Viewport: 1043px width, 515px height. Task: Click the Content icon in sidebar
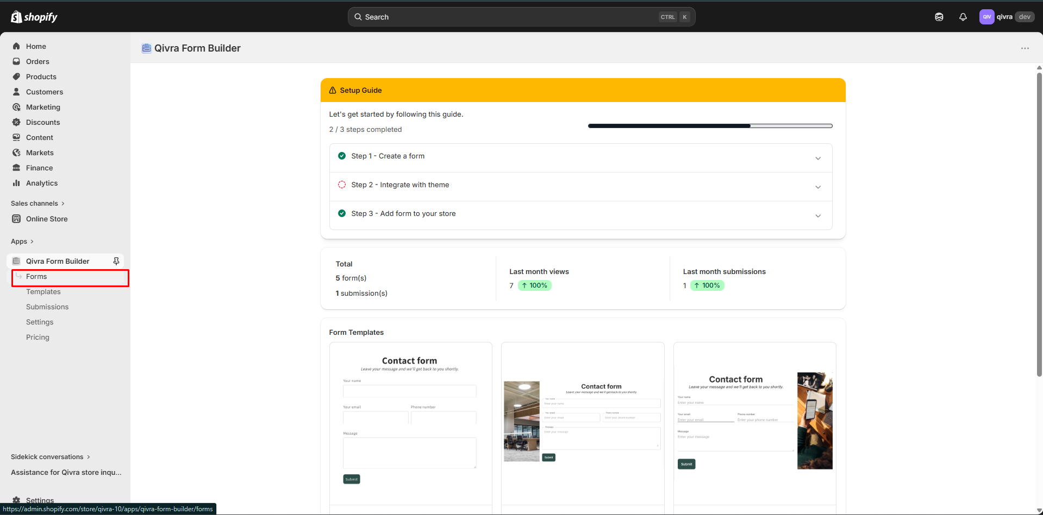pyautogui.click(x=16, y=137)
